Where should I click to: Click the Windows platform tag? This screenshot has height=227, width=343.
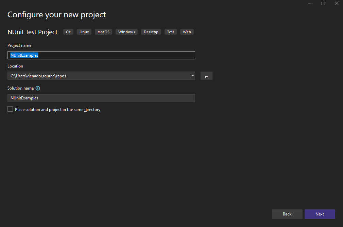click(126, 32)
